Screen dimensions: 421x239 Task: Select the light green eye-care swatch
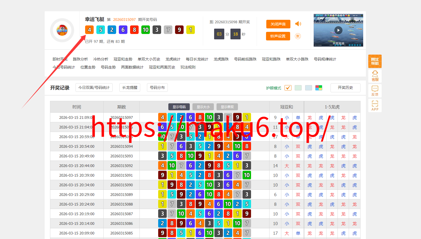[298, 88]
